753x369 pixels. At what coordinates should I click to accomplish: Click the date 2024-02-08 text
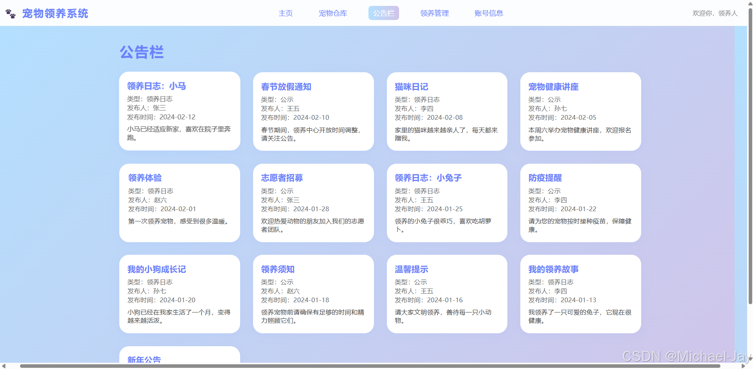click(x=445, y=117)
